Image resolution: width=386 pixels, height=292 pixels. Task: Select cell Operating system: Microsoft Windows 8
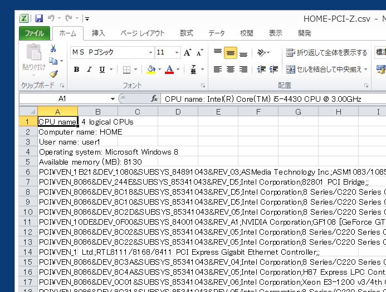57,152
